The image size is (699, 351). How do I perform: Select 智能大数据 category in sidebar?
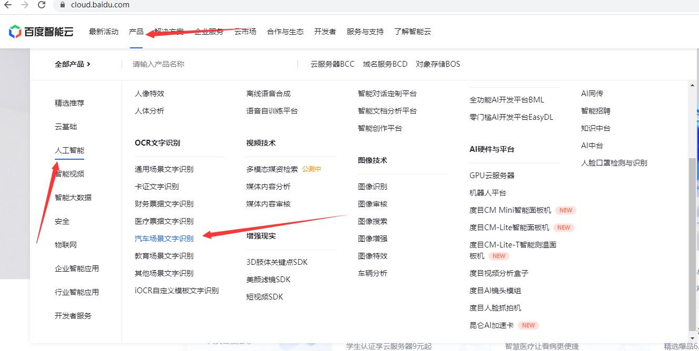click(73, 198)
